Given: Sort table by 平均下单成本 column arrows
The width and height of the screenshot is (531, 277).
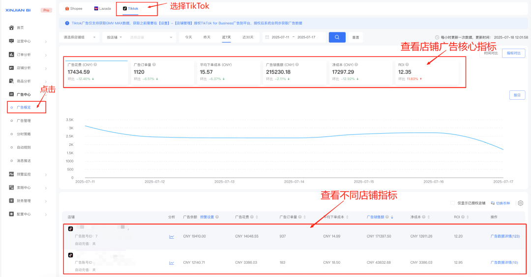Looking at the screenshot, I should click(347, 217).
